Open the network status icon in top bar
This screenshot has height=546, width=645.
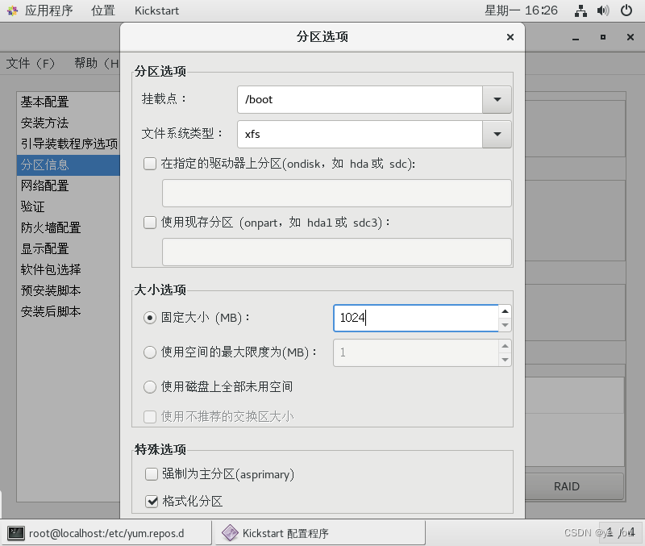click(580, 10)
